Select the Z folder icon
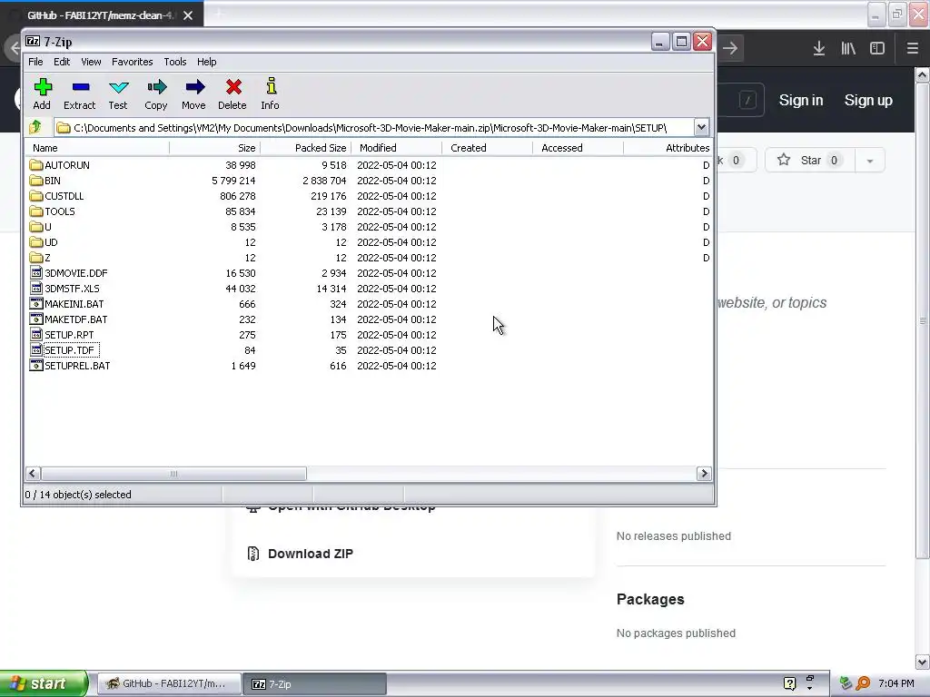This screenshot has height=697, width=930. 36,257
